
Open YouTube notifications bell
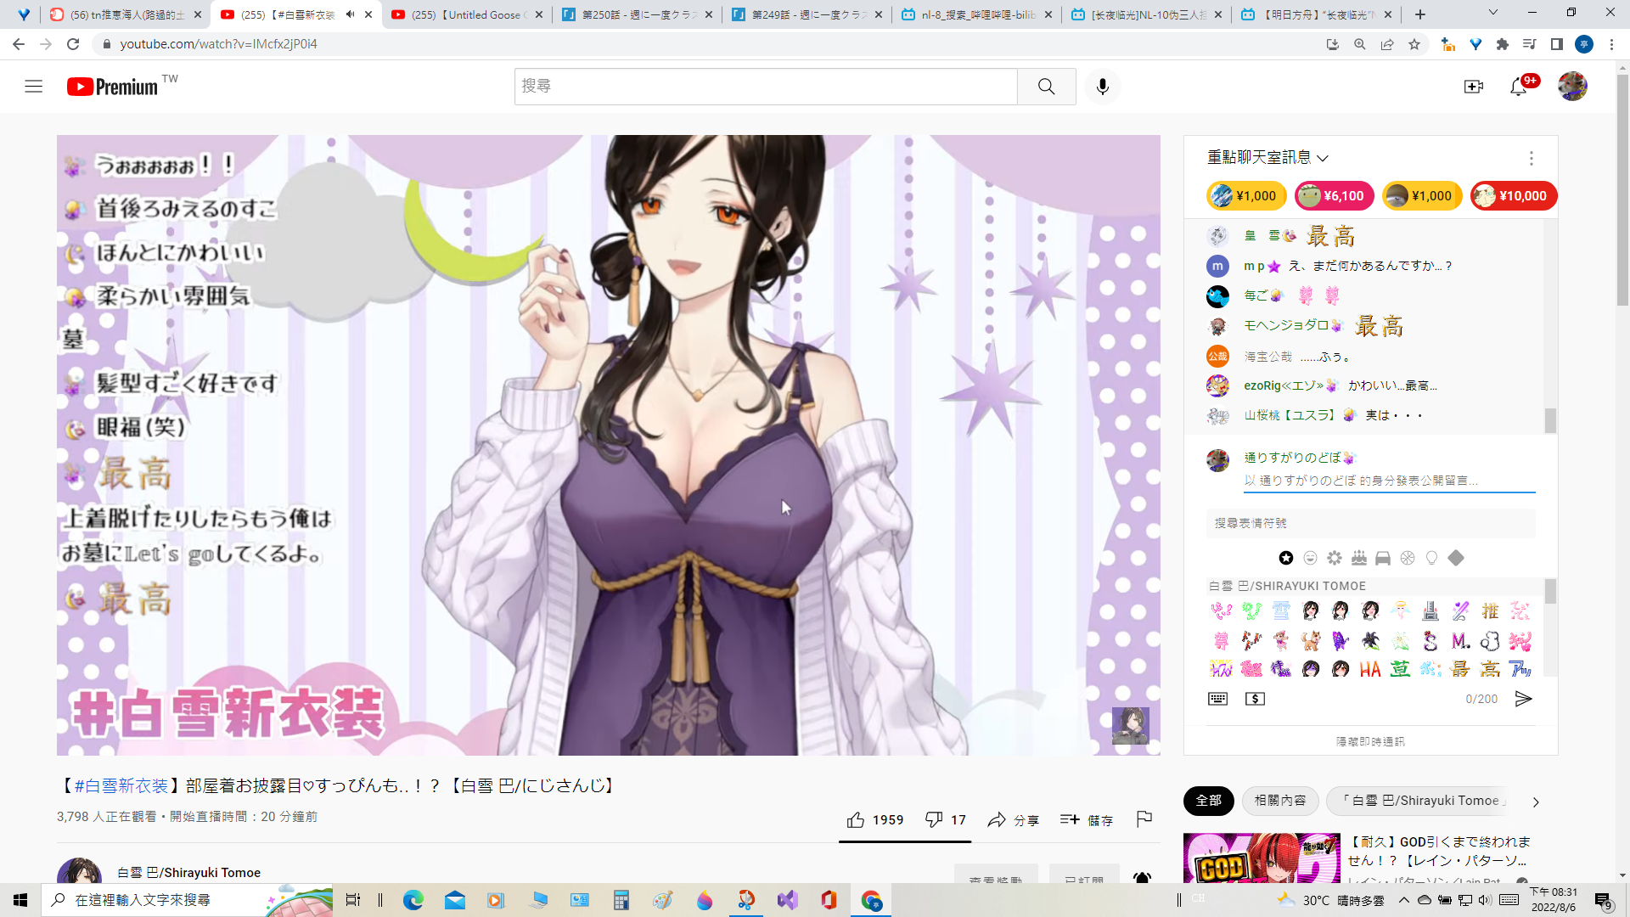[x=1519, y=87]
